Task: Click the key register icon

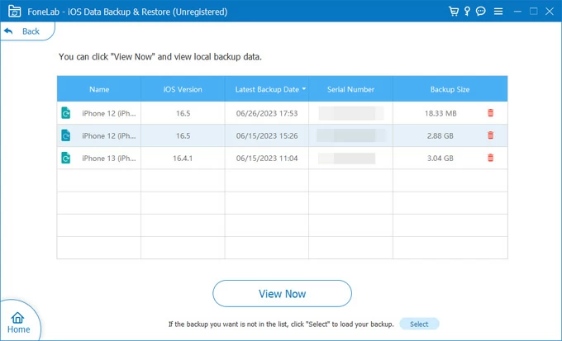Action: [x=466, y=12]
